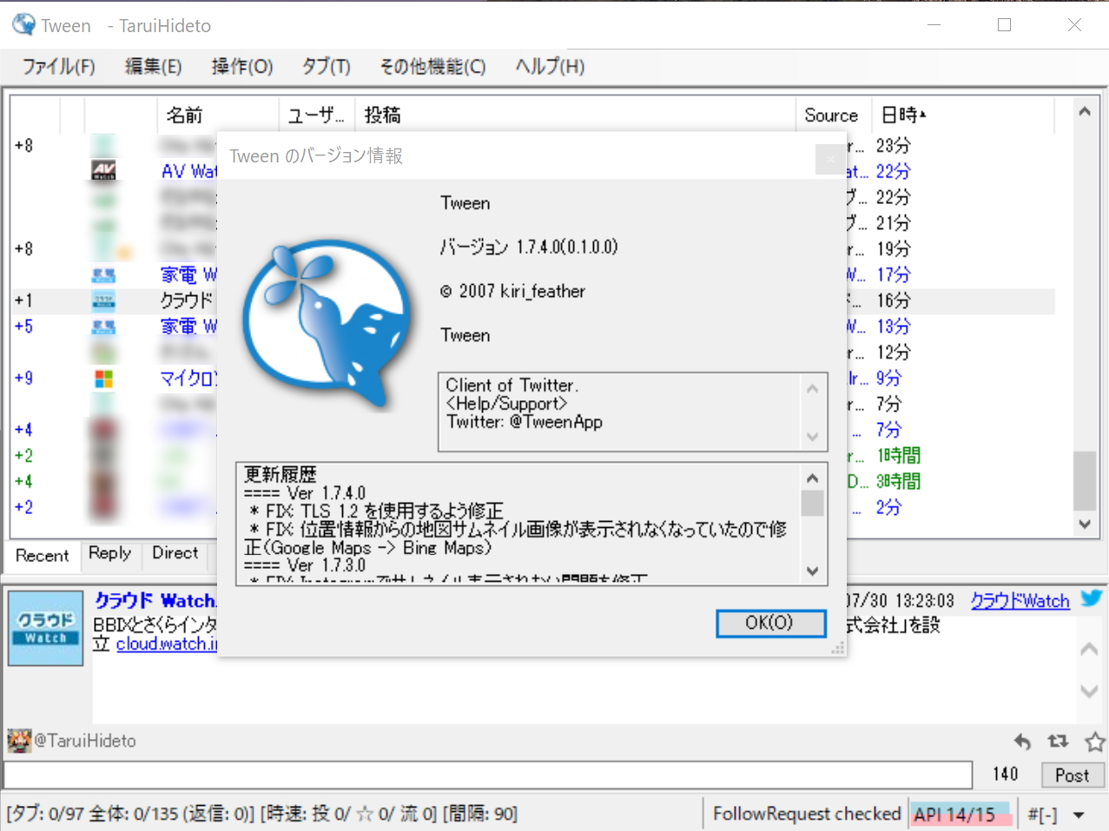Open the cloud.watch link in the tweet
Viewport: 1109px width, 831px height.
167,643
